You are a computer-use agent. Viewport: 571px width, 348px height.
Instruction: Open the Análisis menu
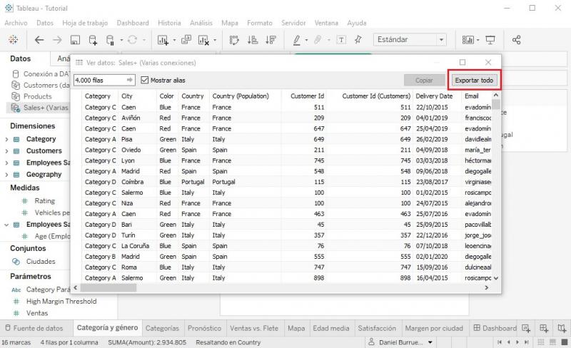point(201,23)
